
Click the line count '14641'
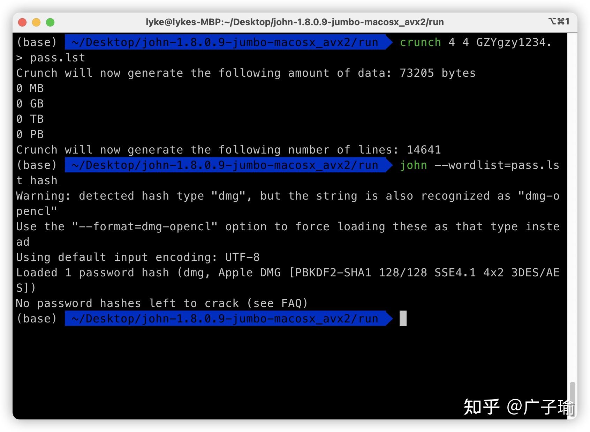[424, 150]
